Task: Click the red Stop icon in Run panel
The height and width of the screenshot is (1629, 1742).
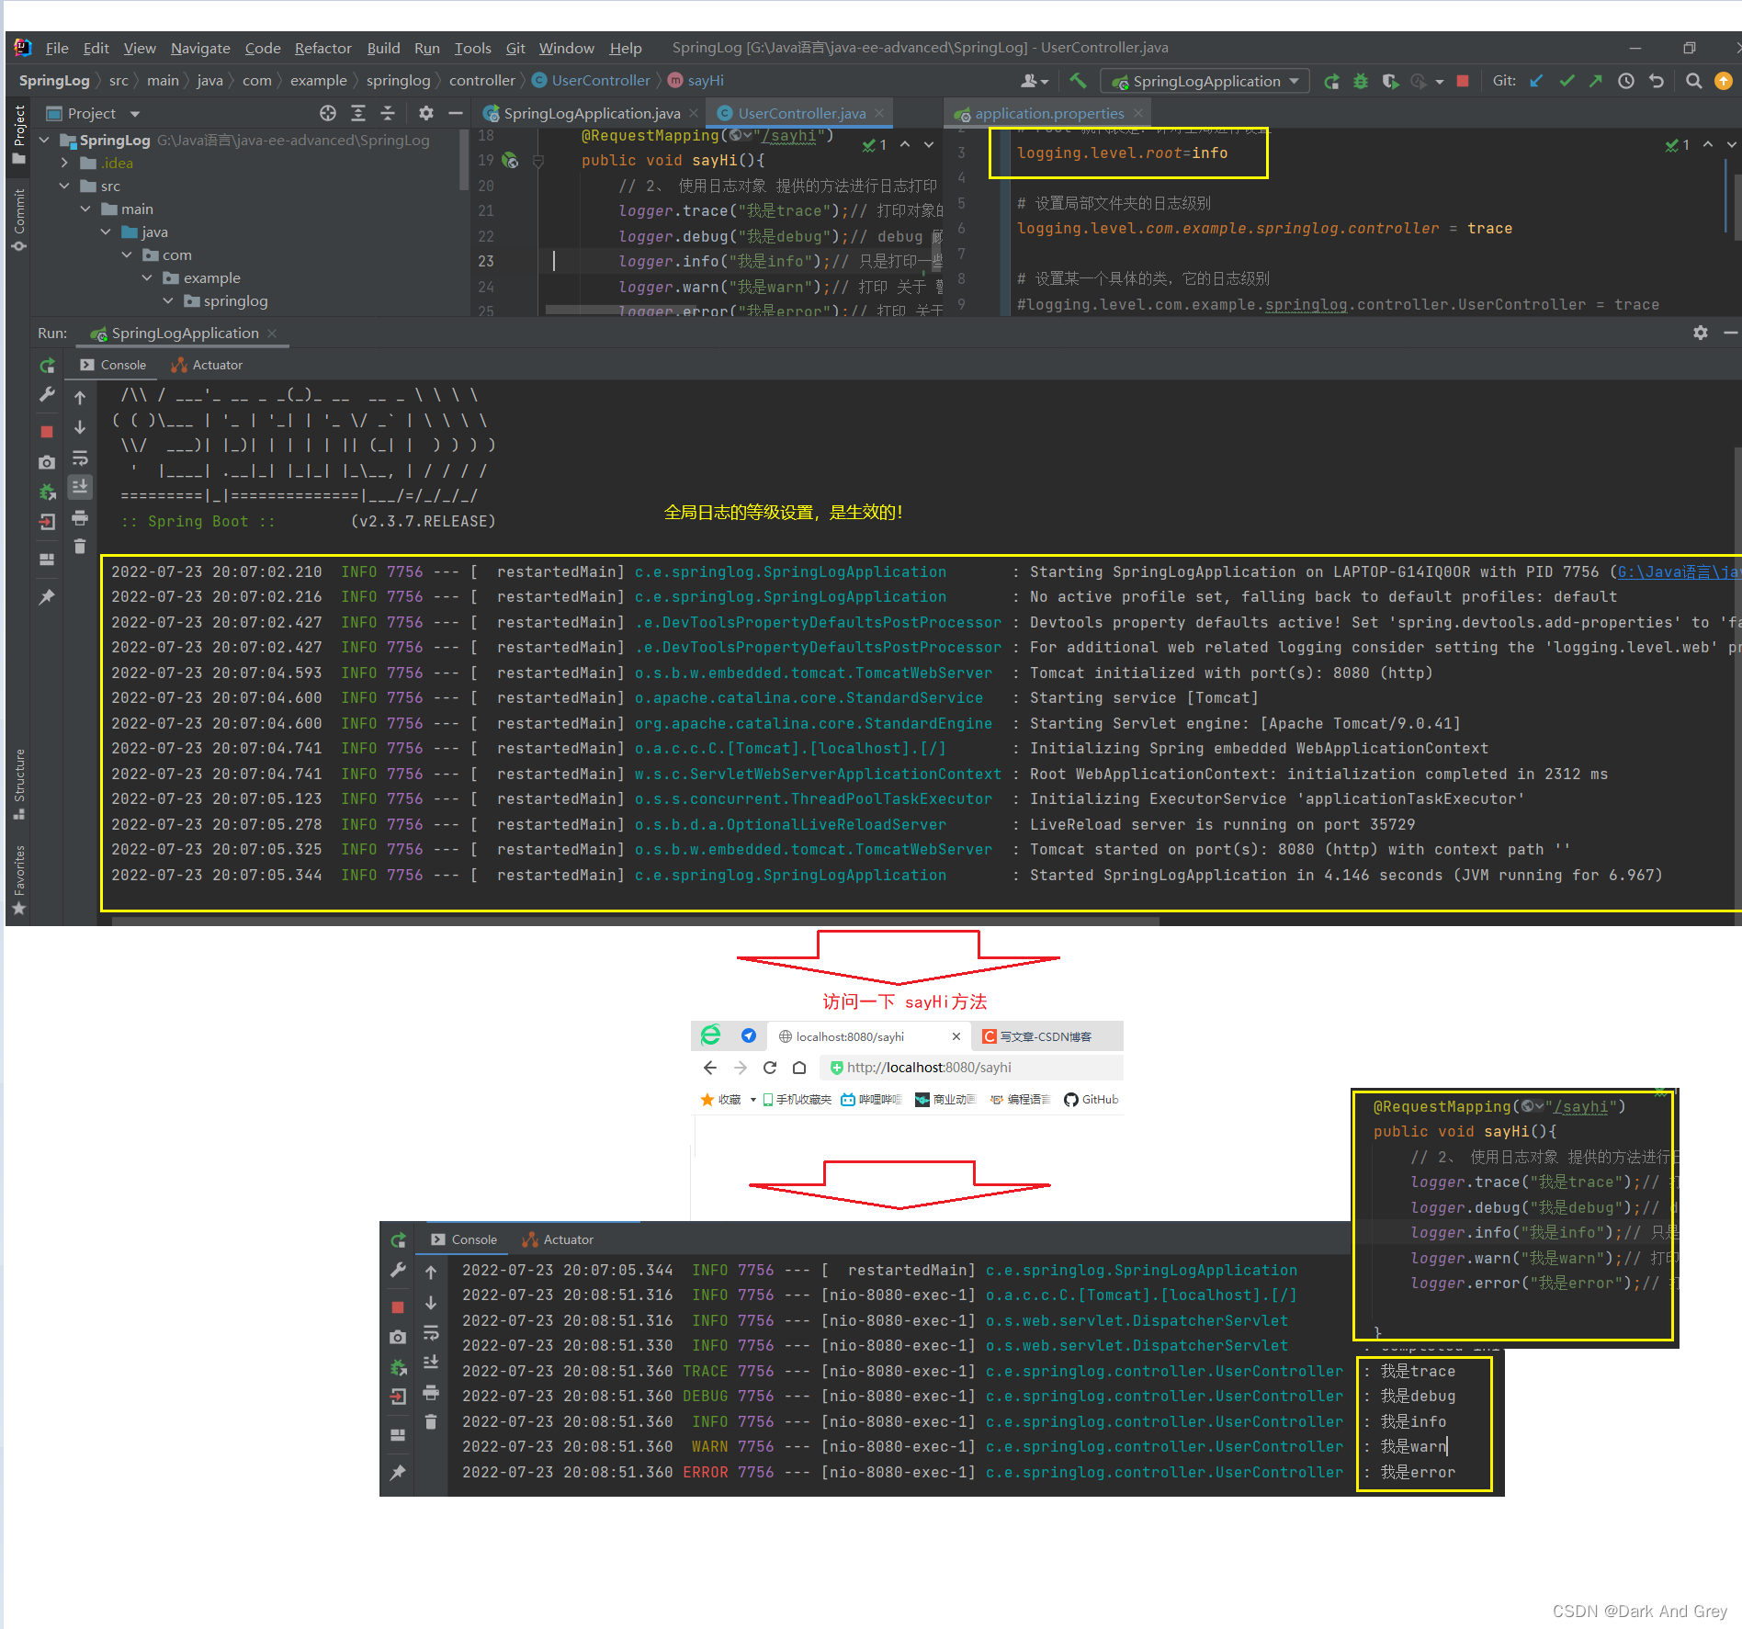Action: (x=47, y=431)
